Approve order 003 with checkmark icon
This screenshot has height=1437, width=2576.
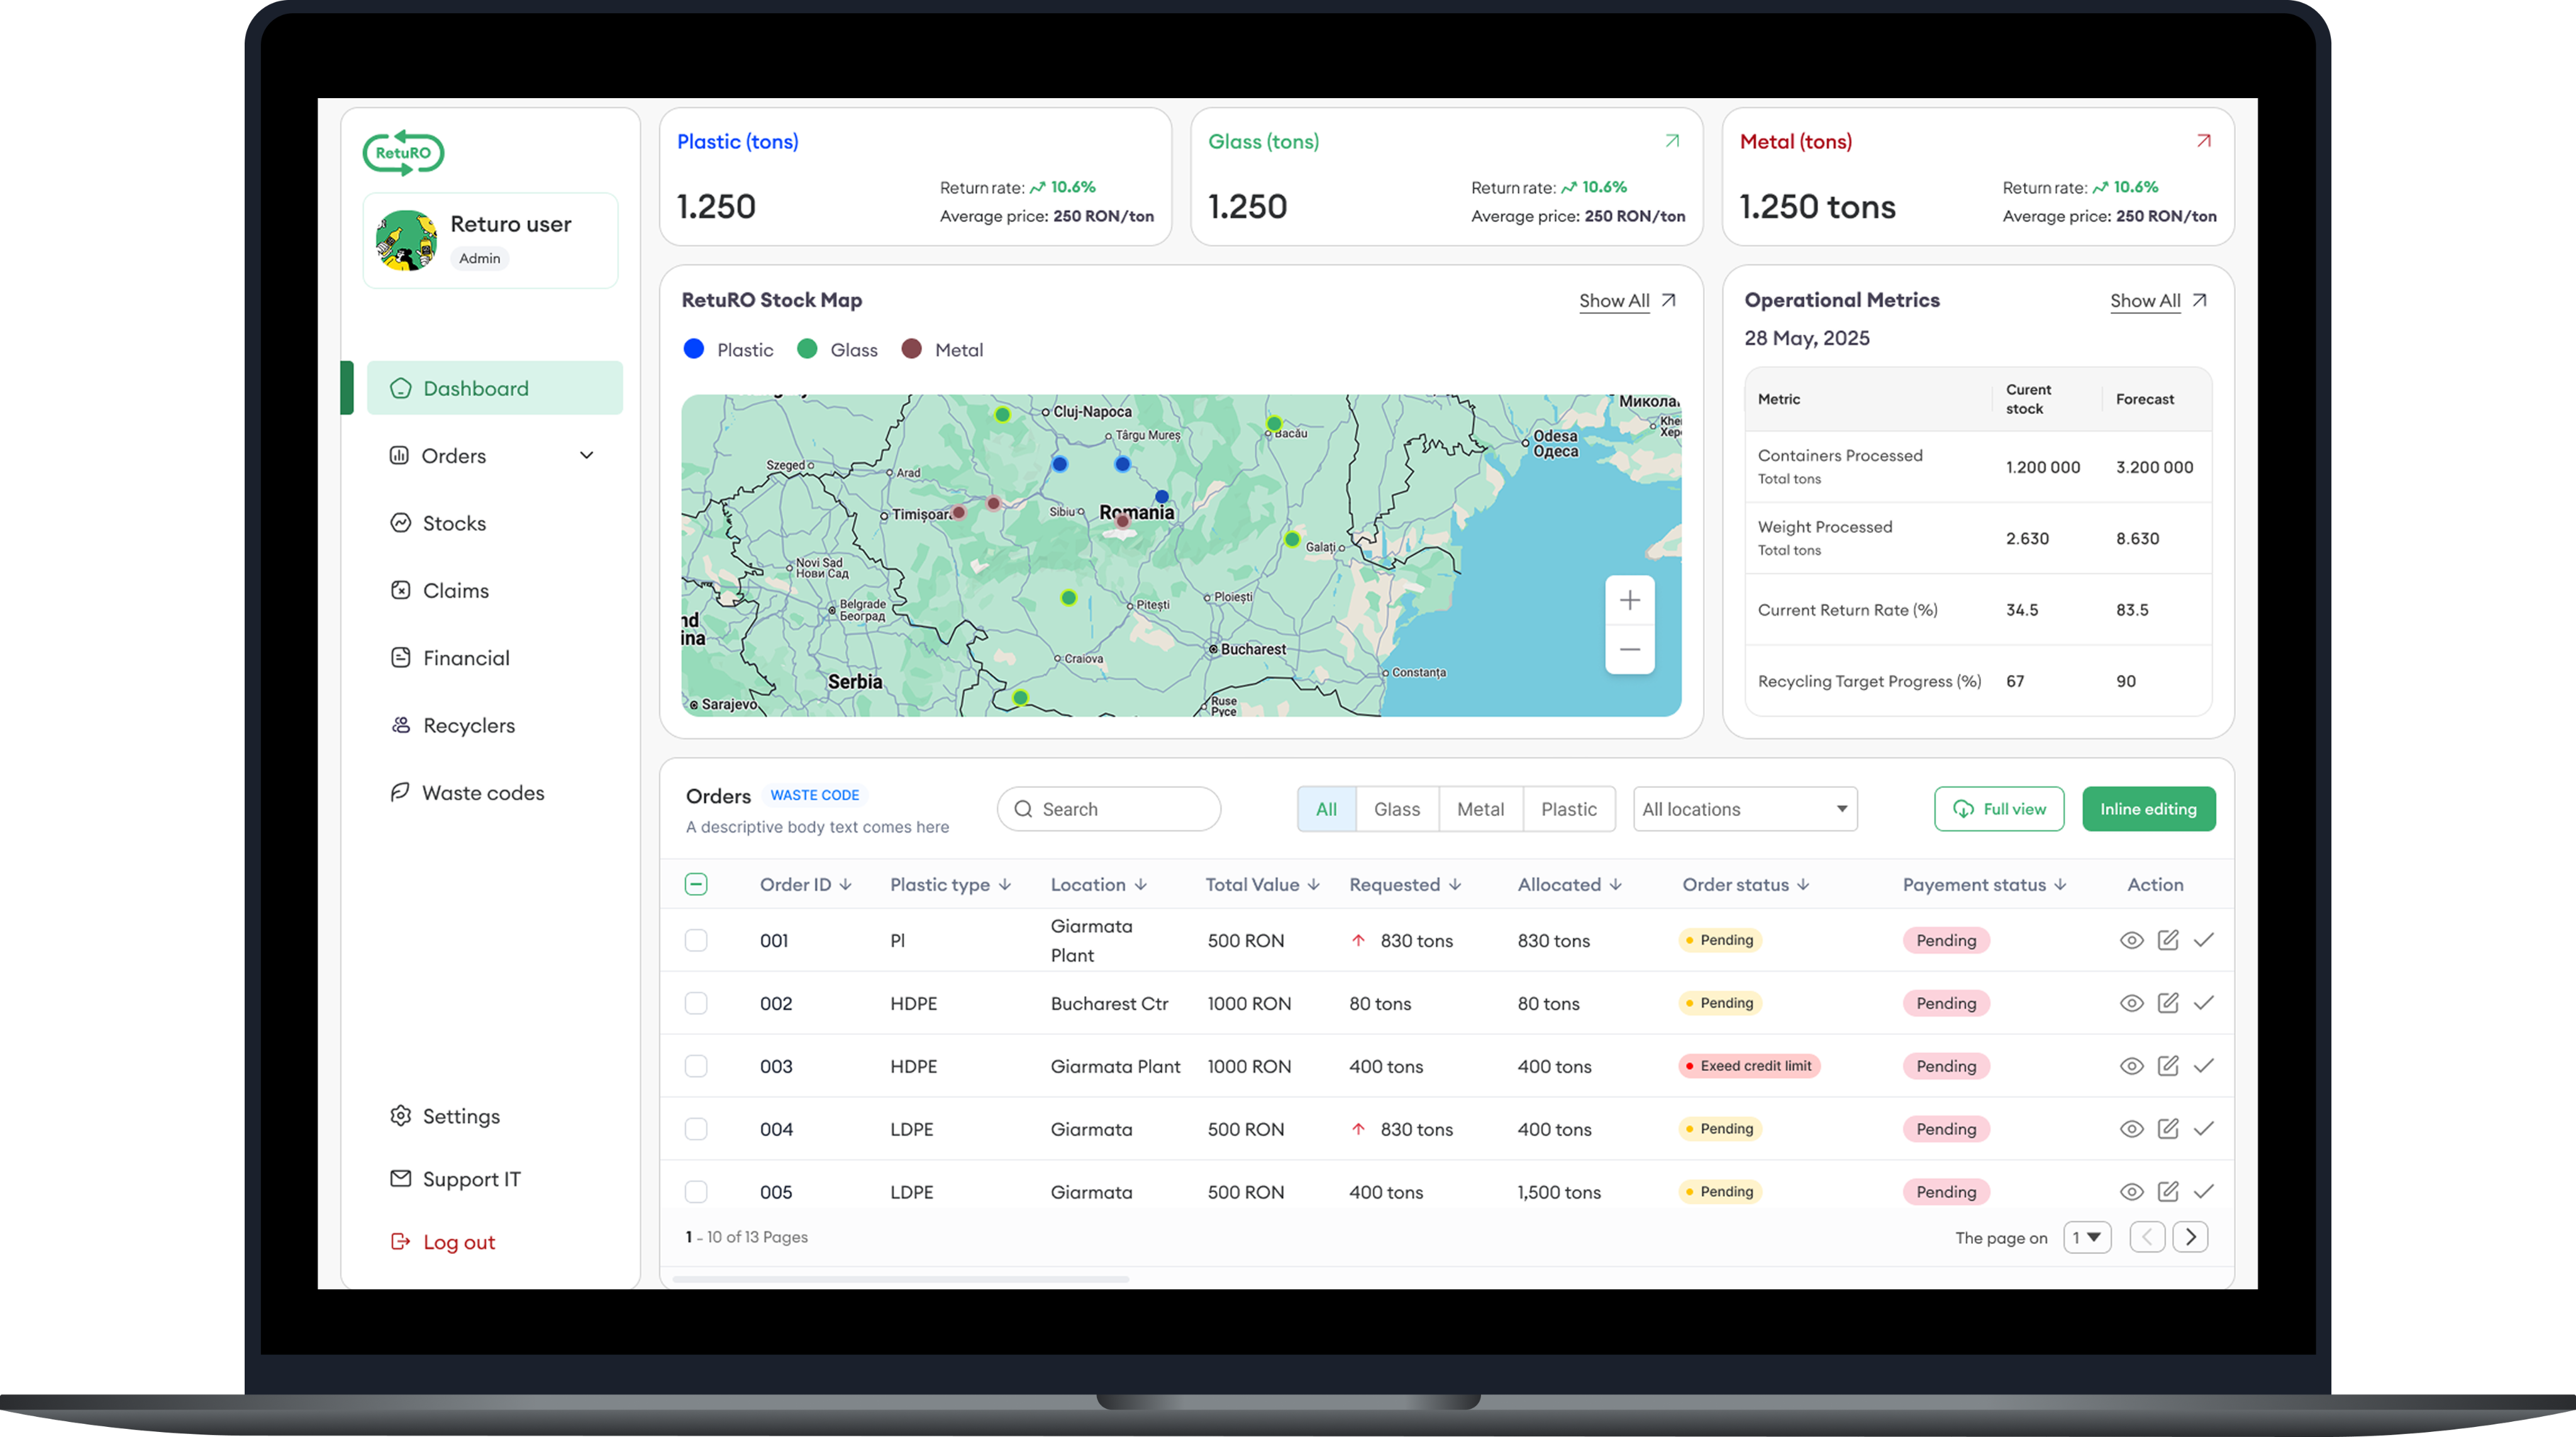(2203, 1066)
